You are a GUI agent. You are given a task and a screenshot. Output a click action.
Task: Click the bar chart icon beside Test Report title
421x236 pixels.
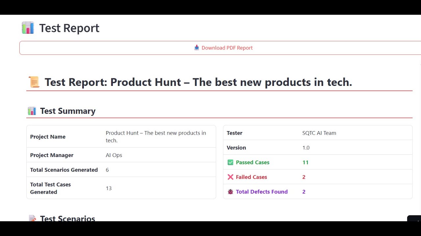pyautogui.click(x=28, y=28)
